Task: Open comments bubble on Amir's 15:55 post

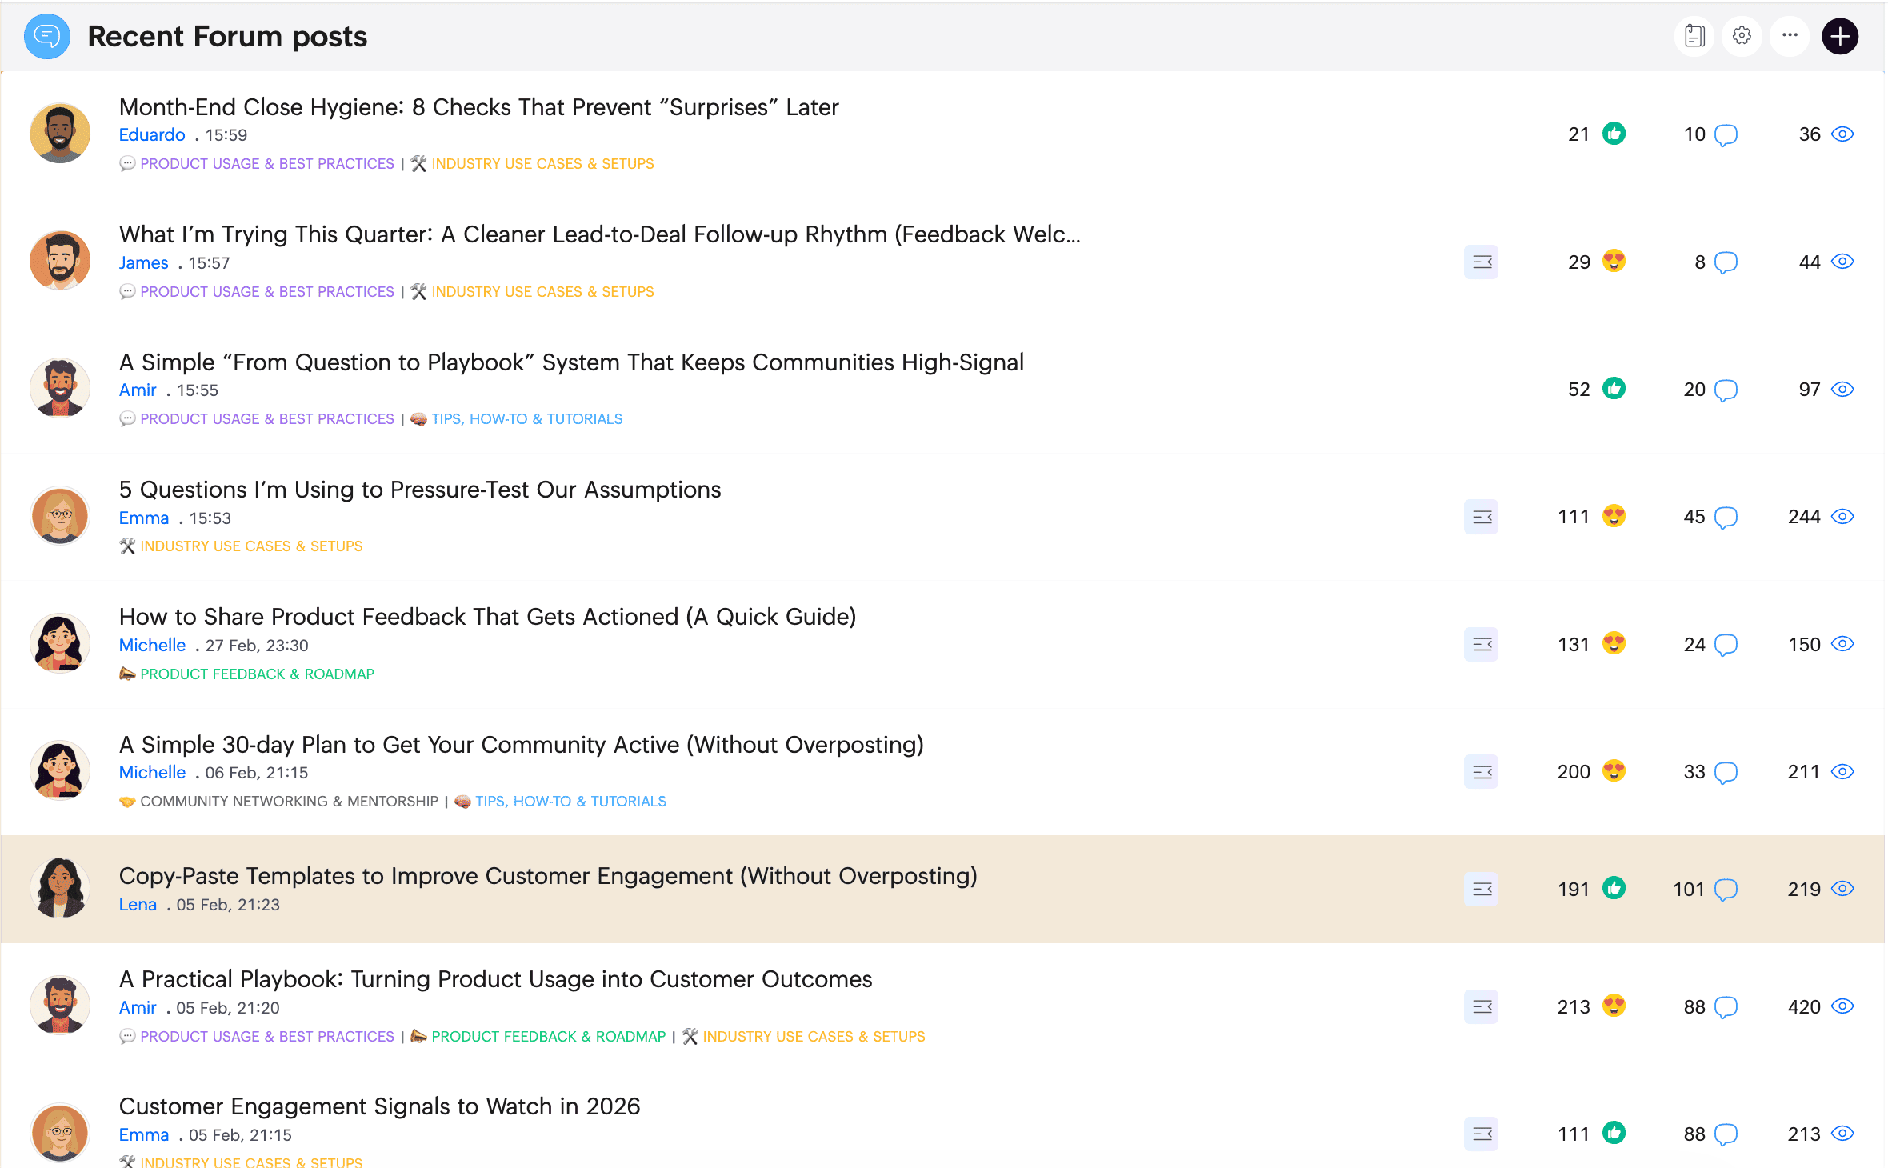Action: (1726, 390)
